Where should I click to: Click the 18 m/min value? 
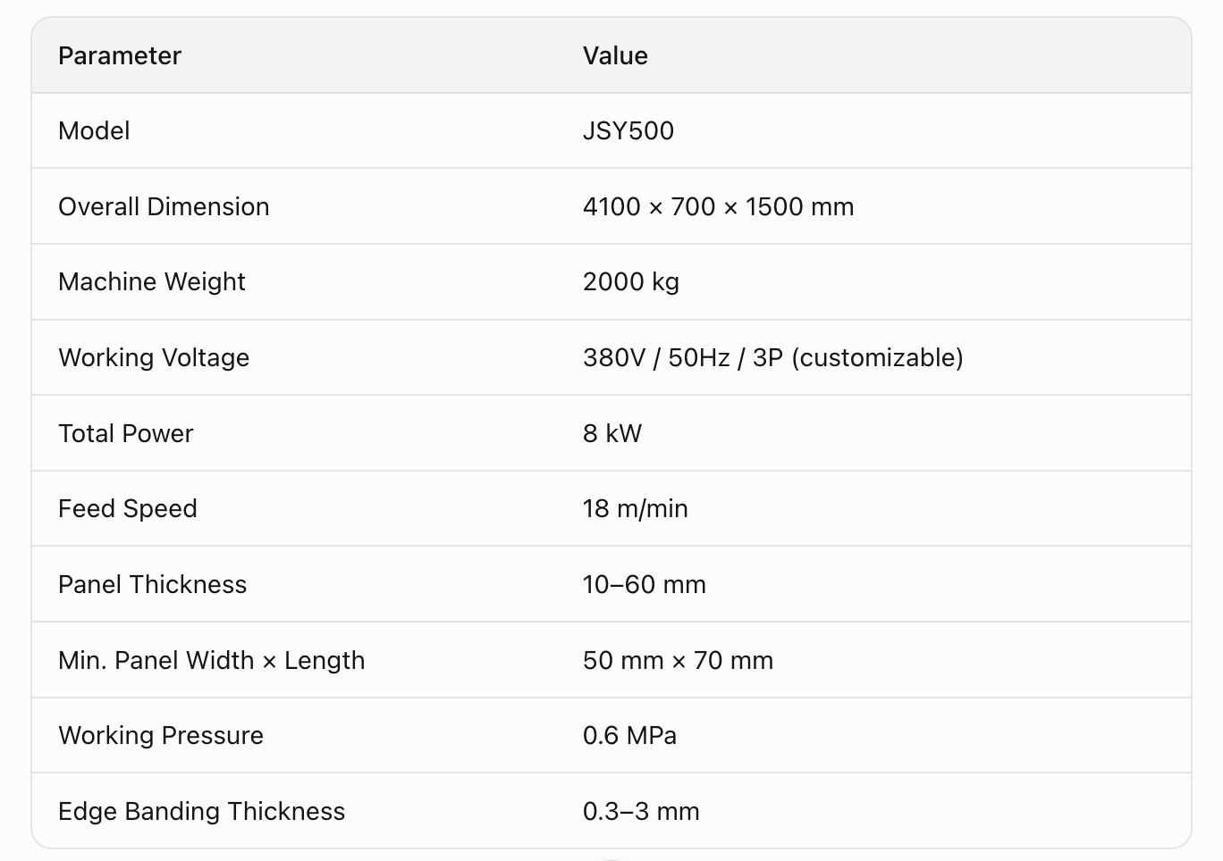(x=636, y=509)
